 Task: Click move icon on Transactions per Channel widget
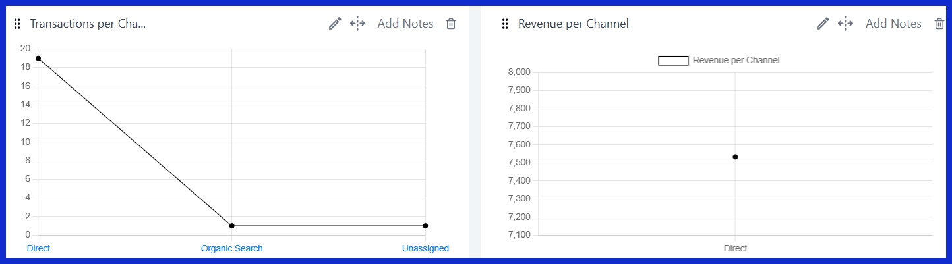pos(357,24)
